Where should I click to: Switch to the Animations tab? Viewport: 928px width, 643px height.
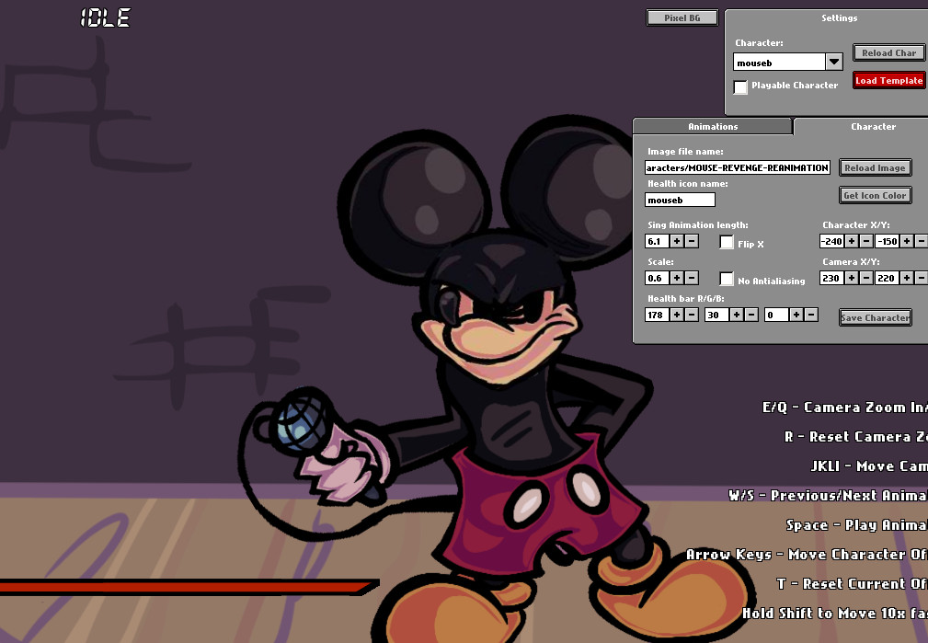[713, 126]
